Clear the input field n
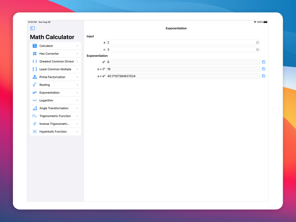The width and height of the screenshot is (296, 222). tap(257, 50)
